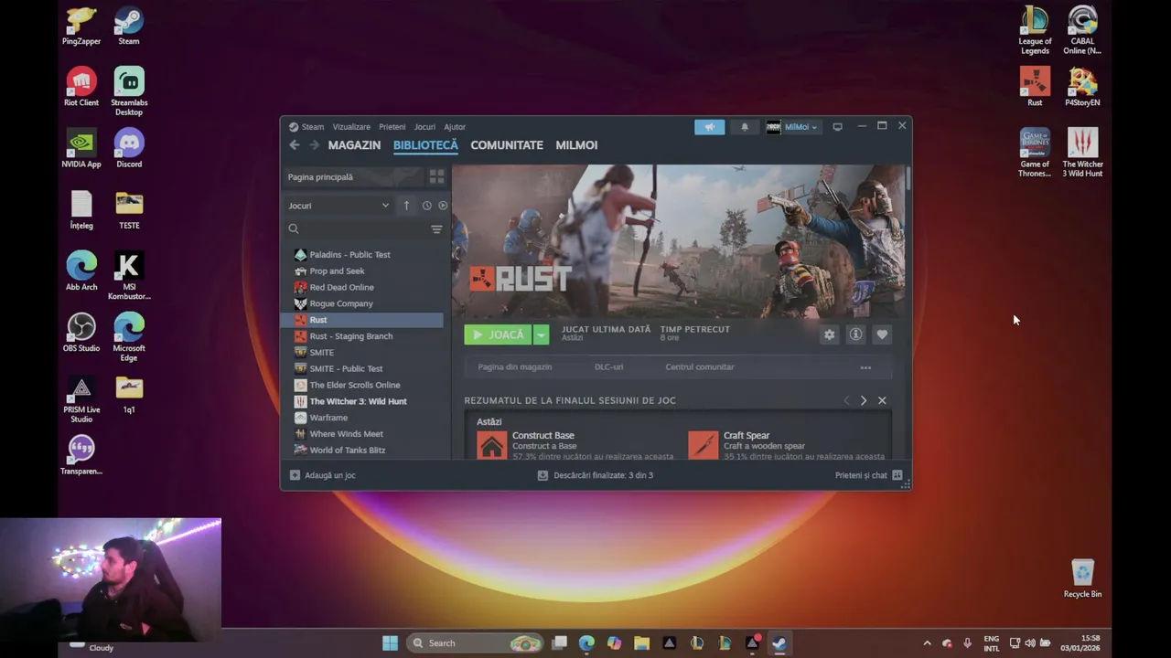Open the Prieteni menu

point(392,127)
